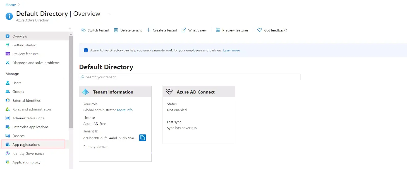Click the large info icon by page title

(x=9, y=16)
